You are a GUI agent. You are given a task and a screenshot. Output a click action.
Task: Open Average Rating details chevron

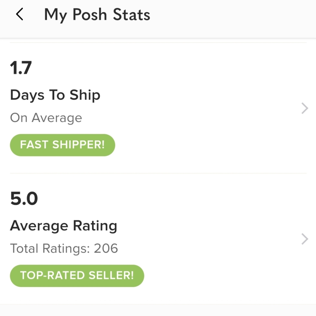[305, 239]
